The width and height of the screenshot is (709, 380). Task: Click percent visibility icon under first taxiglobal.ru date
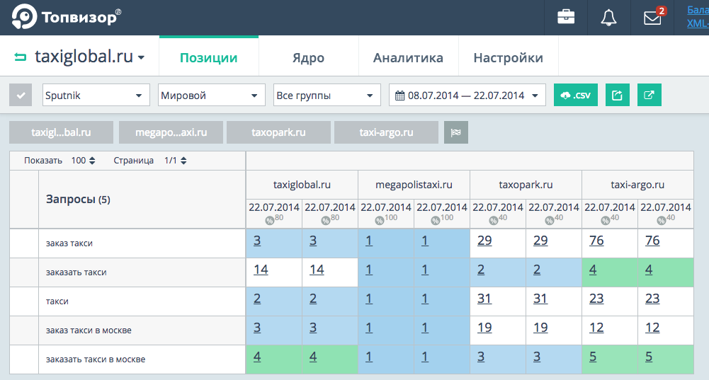coord(269,221)
